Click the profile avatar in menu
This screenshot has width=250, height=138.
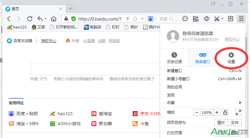pos(173,36)
